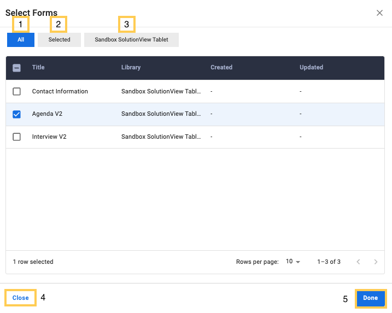Filter by Sandbox SolutionView Tablet library
This screenshot has width=392, height=313.
(x=131, y=40)
